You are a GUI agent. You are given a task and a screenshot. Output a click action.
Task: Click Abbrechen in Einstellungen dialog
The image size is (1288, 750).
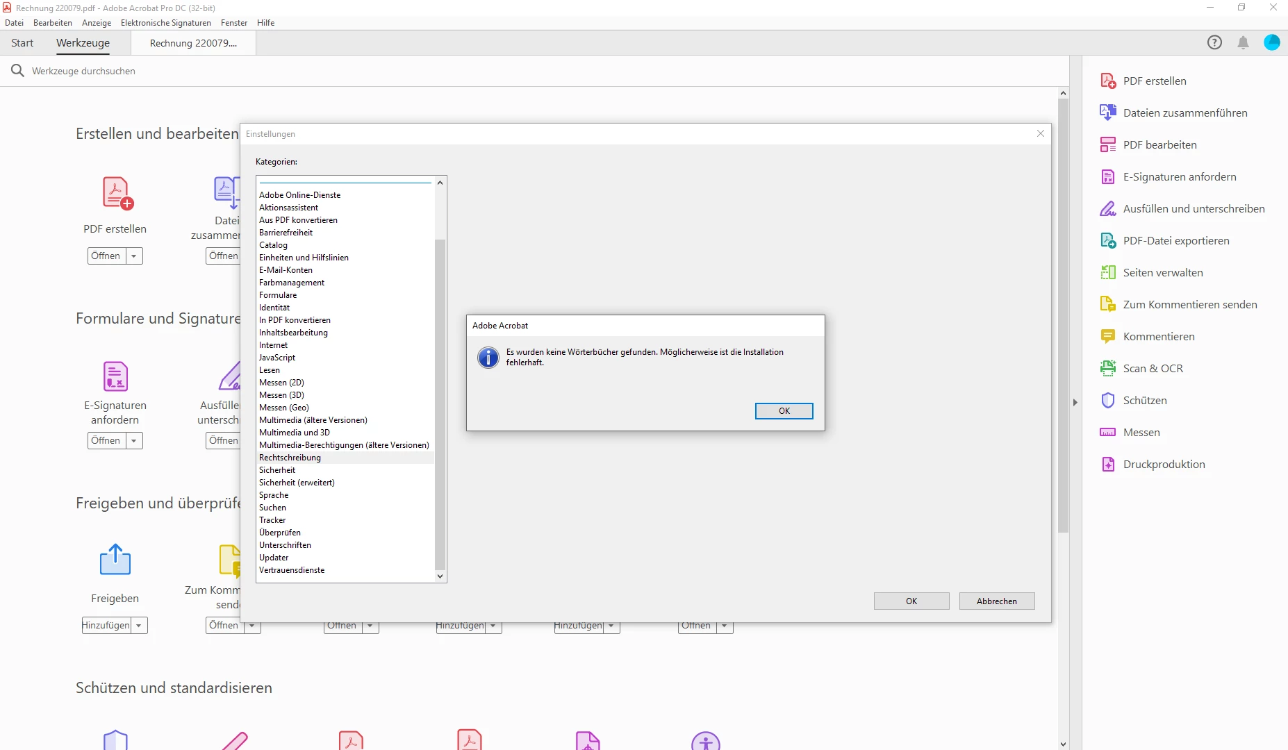point(997,601)
